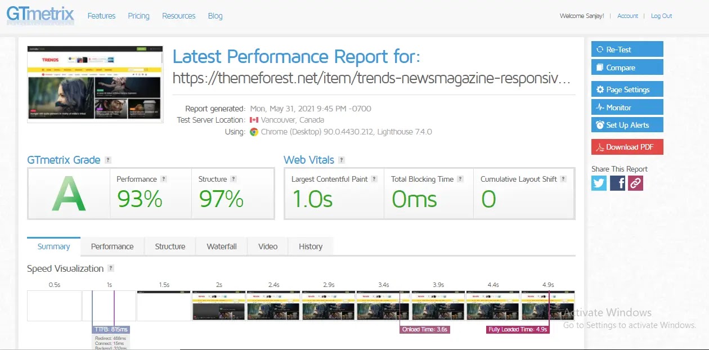The width and height of the screenshot is (709, 350).
Task: Click the tested site screenshot thumbnail
Action: (x=95, y=84)
